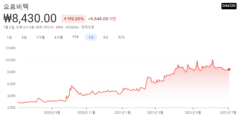
Task: Select the YTD range tab
Action: point(76,37)
